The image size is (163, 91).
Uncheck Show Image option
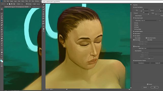click(x=134, y=40)
